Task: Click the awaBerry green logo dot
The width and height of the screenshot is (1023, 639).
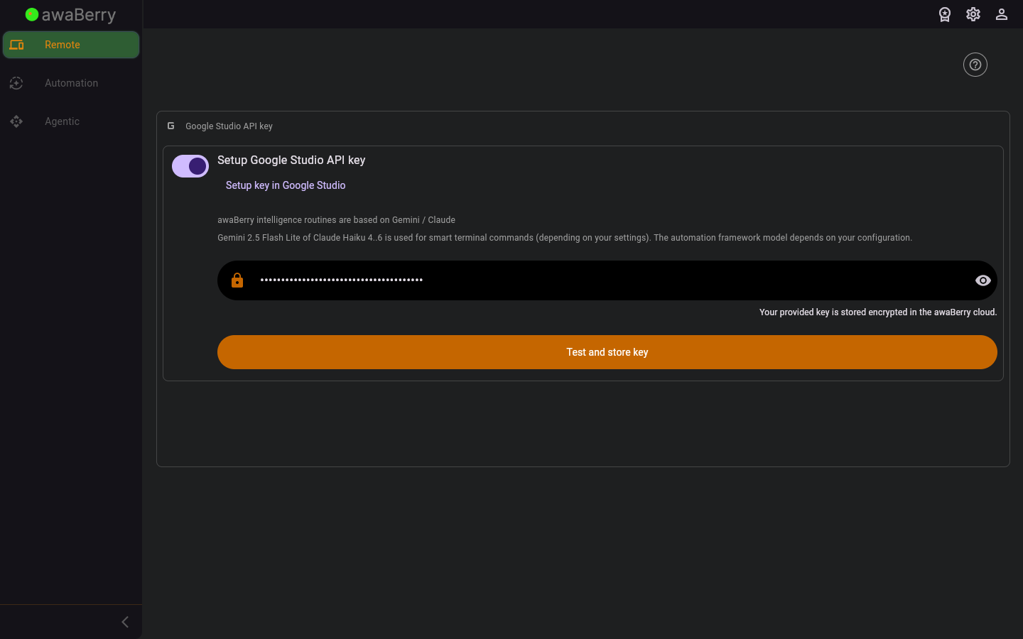Action: 32,14
